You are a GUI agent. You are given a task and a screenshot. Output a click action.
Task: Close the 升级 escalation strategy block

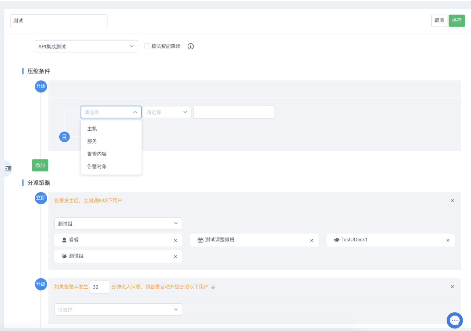[452, 286]
